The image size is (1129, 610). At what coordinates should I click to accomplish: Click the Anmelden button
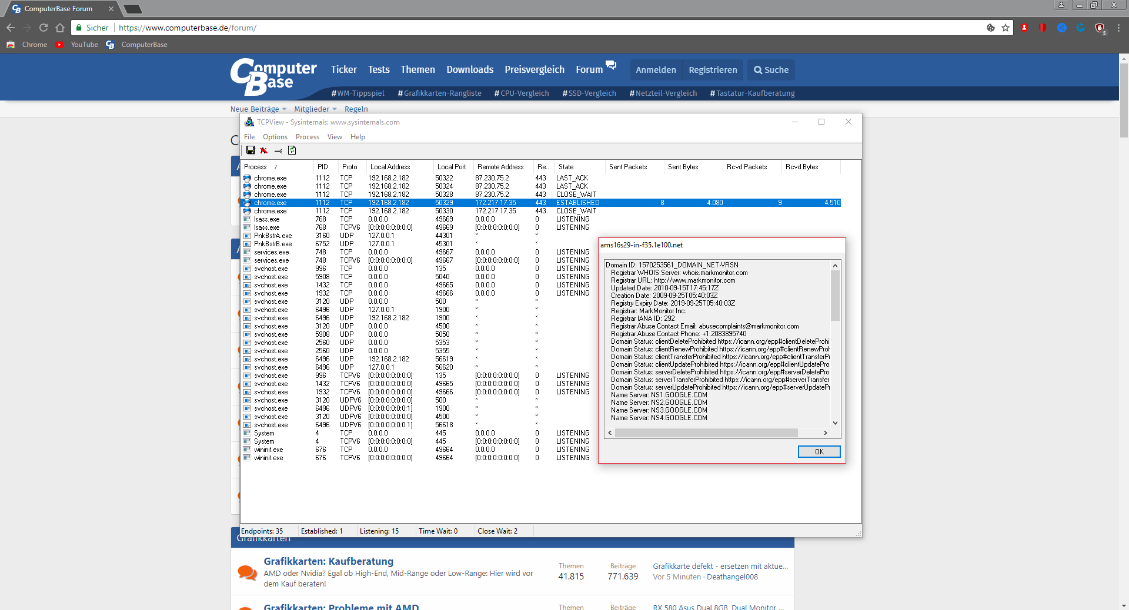tap(656, 70)
